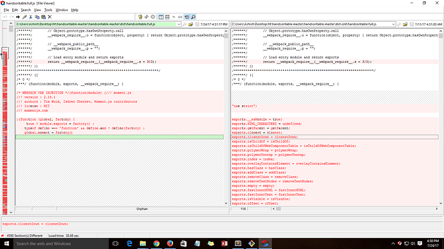Toggle the side-by-side vertical split view

161,17
